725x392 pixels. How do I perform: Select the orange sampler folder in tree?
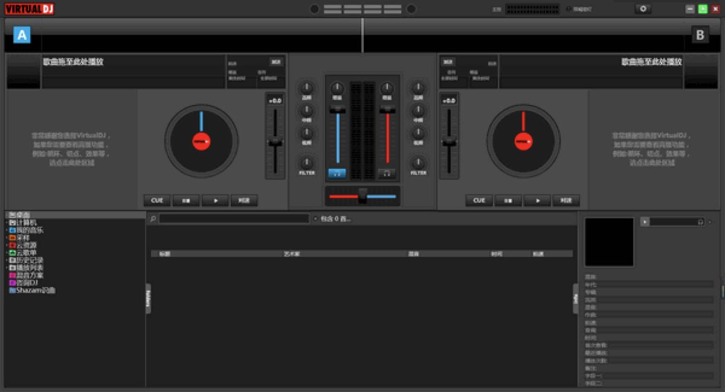20,238
